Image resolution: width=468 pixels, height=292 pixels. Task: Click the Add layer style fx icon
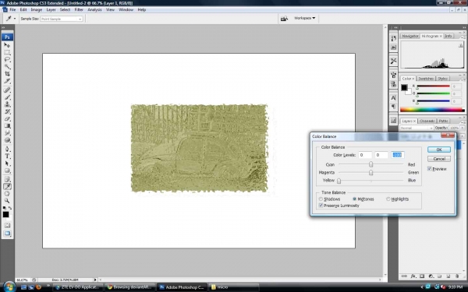pyautogui.click(x=413, y=276)
